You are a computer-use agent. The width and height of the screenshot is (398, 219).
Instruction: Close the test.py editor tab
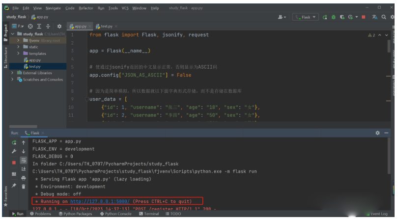pyautogui.click(x=116, y=26)
